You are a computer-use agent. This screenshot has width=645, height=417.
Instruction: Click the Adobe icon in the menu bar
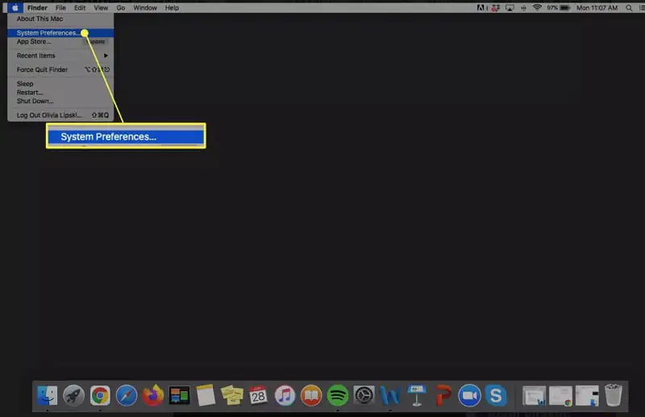coord(481,8)
